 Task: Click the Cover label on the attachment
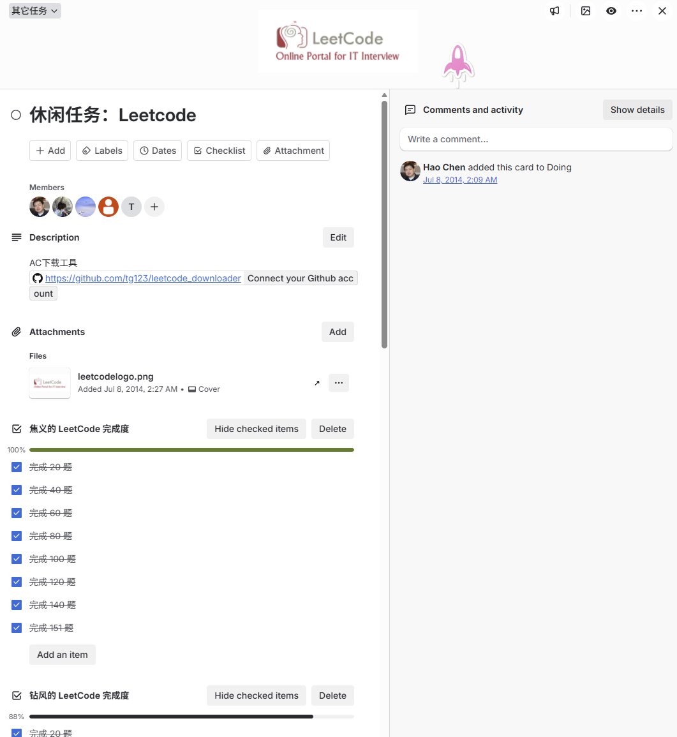click(x=204, y=389)
